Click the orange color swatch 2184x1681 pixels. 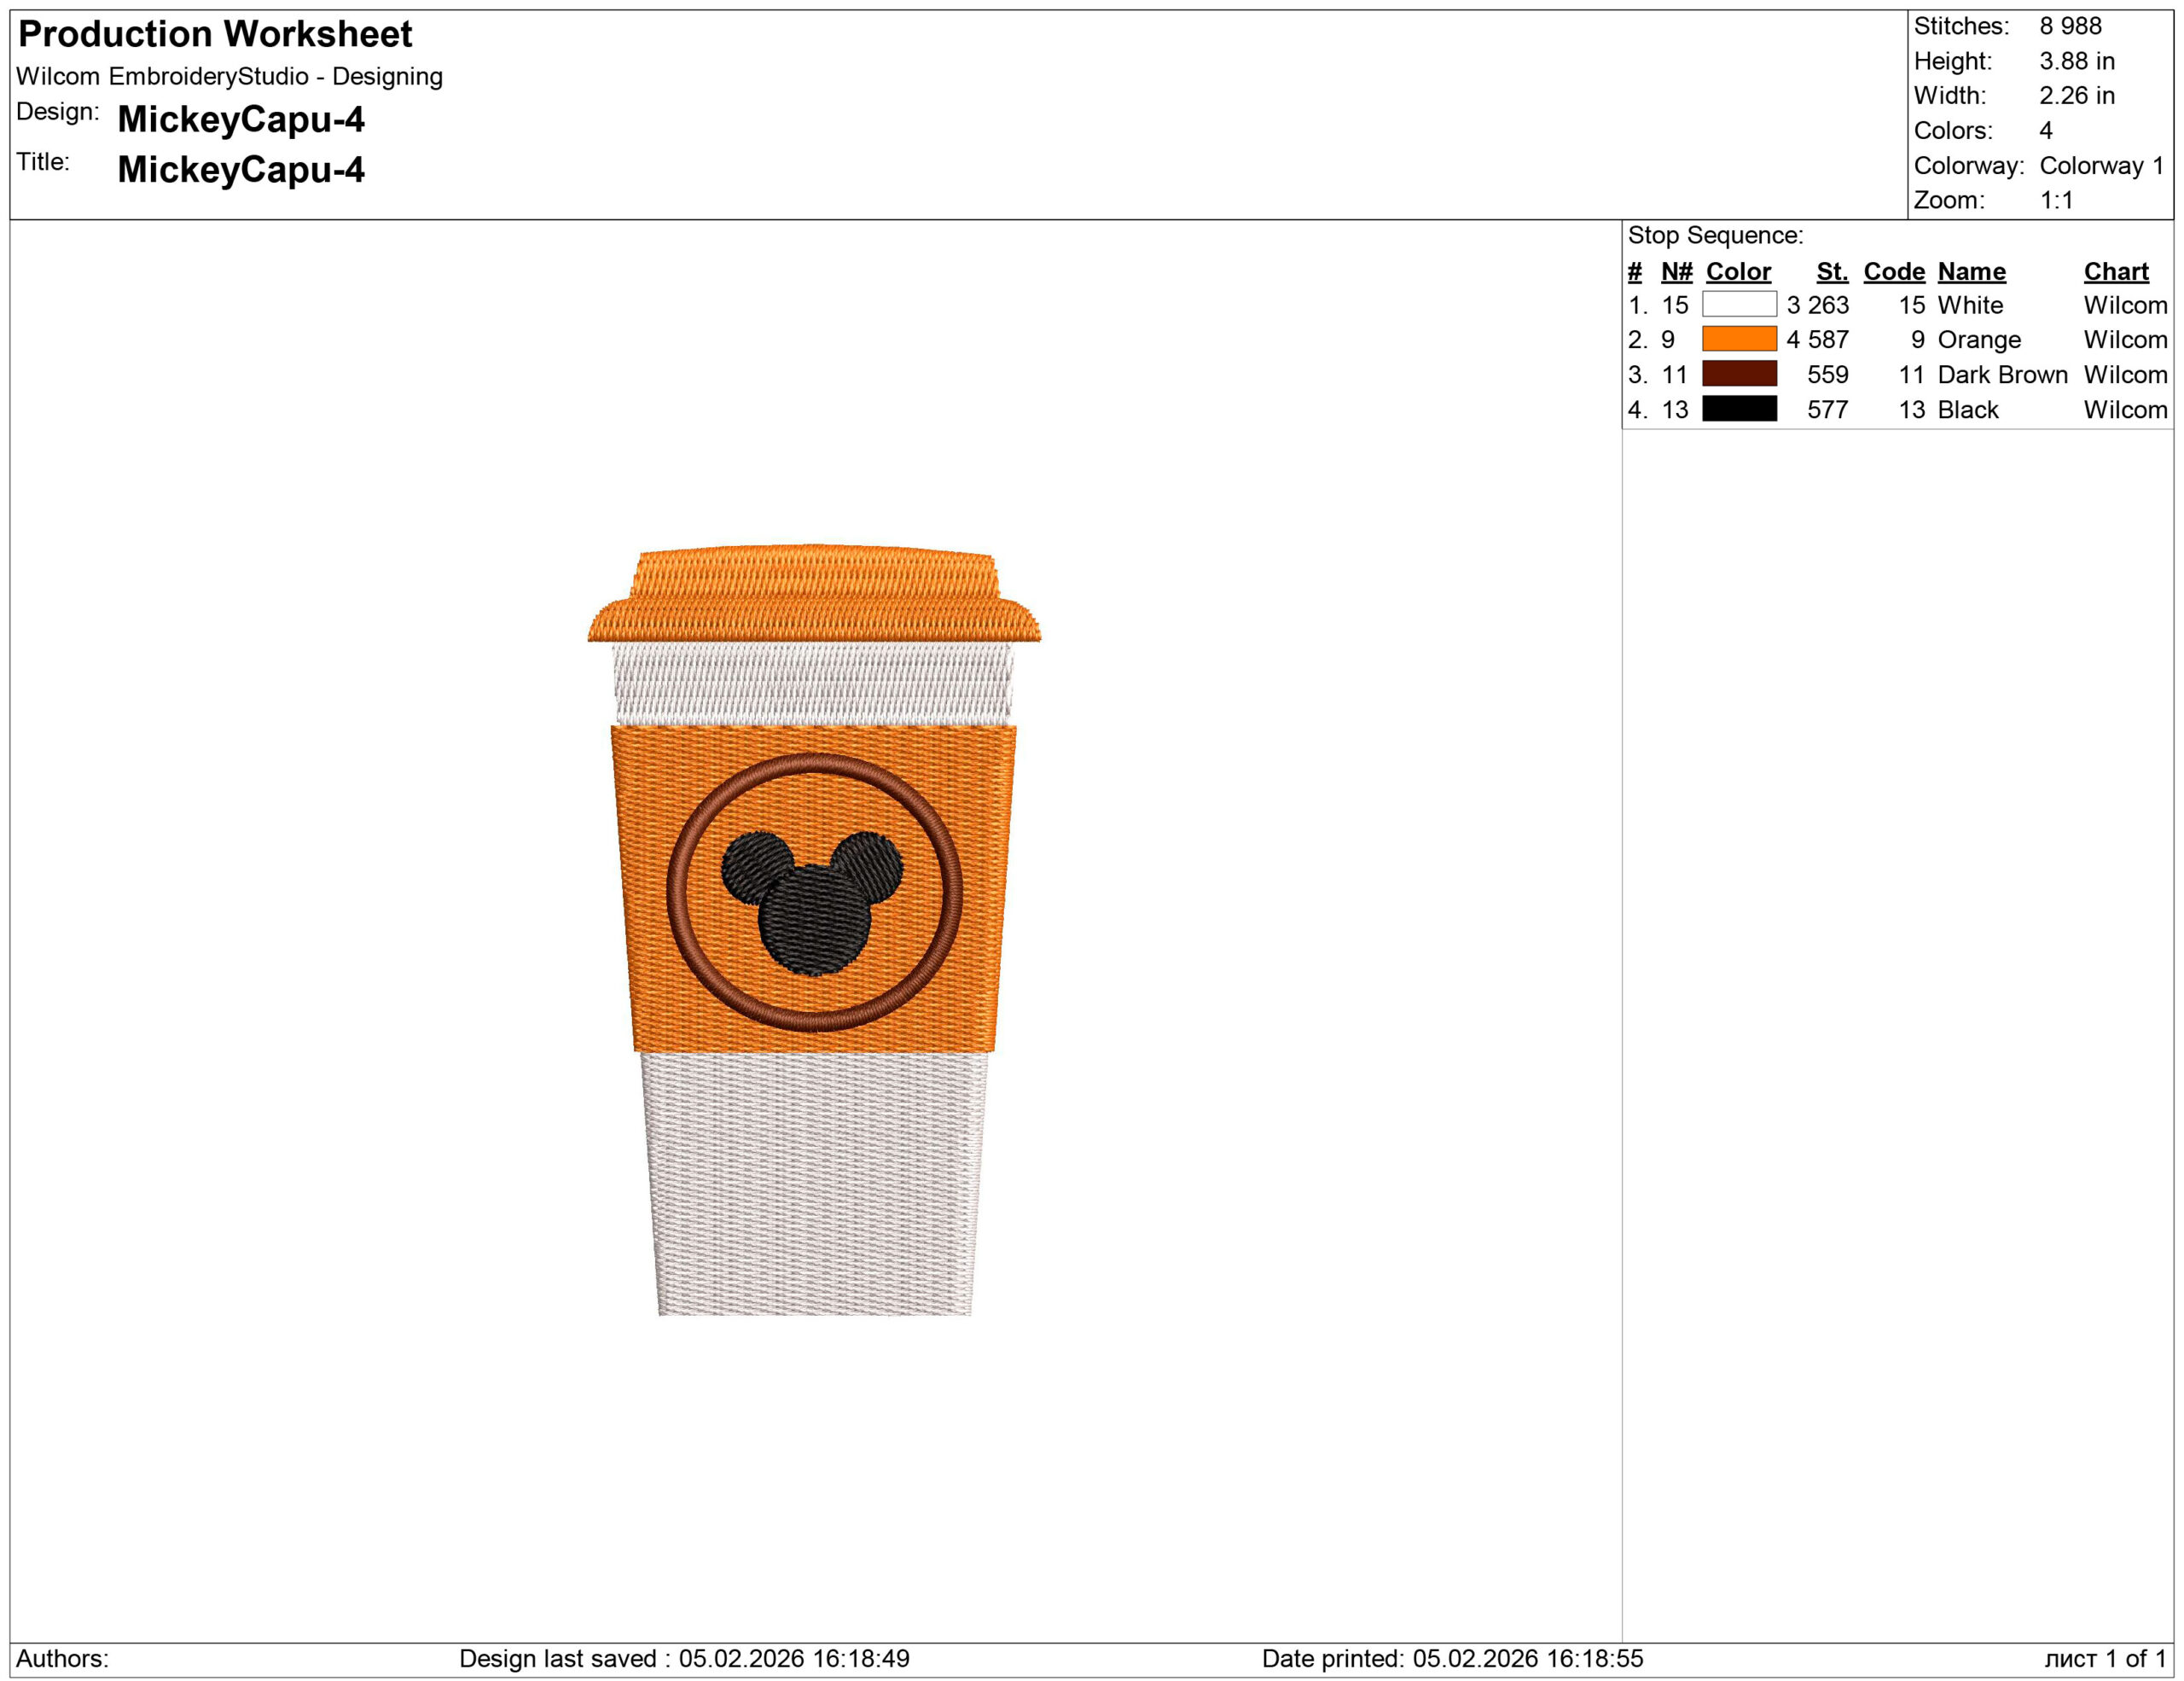1739,339
